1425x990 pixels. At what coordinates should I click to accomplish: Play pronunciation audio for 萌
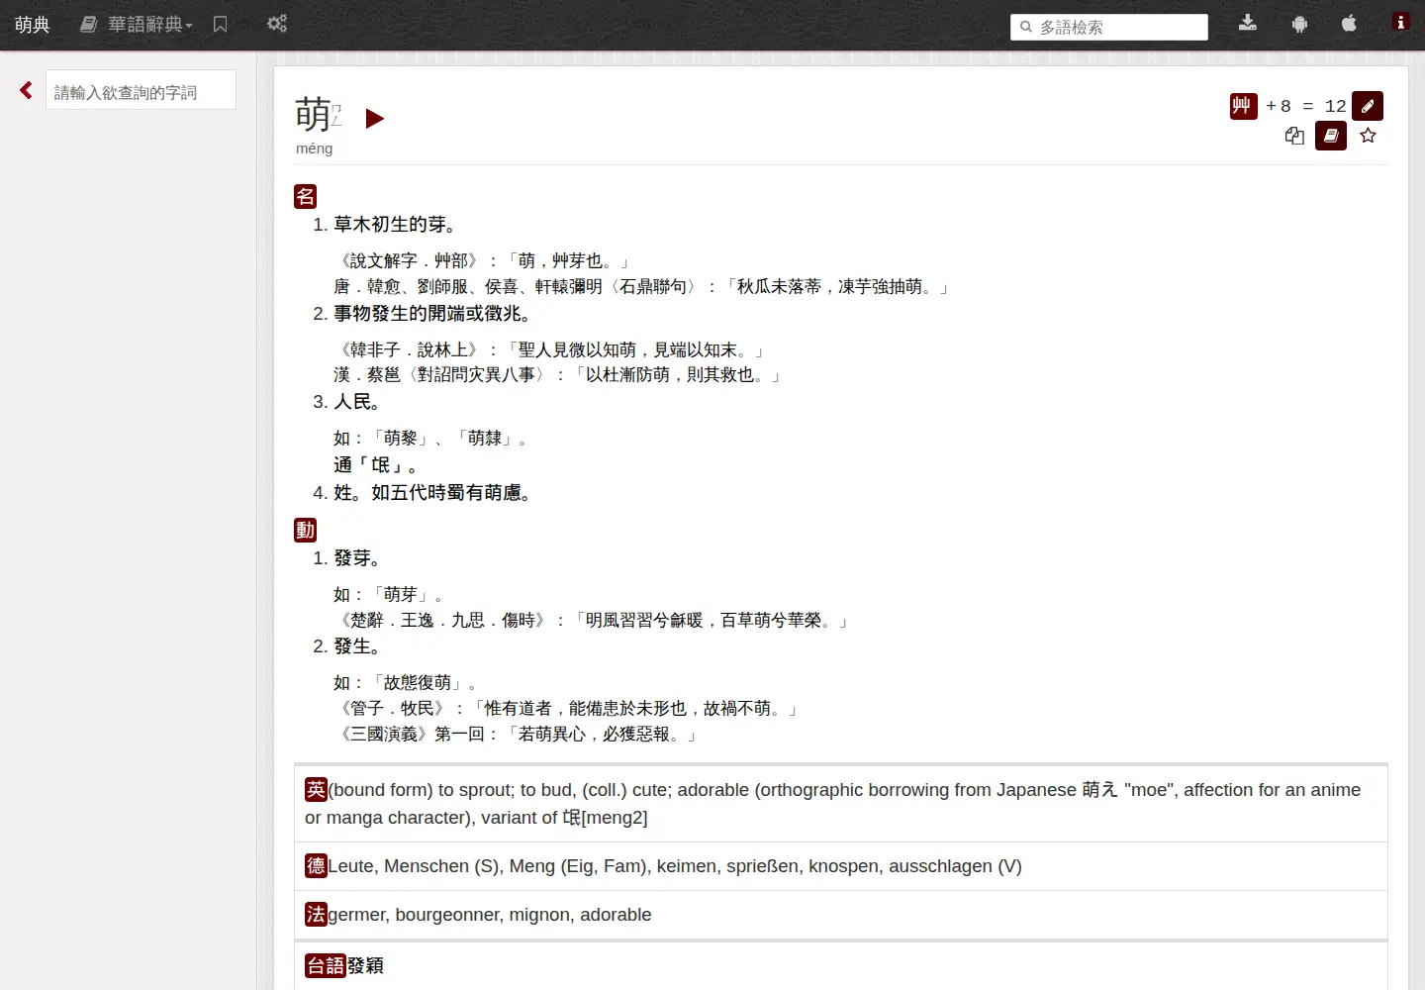click(x=375, y=119)
